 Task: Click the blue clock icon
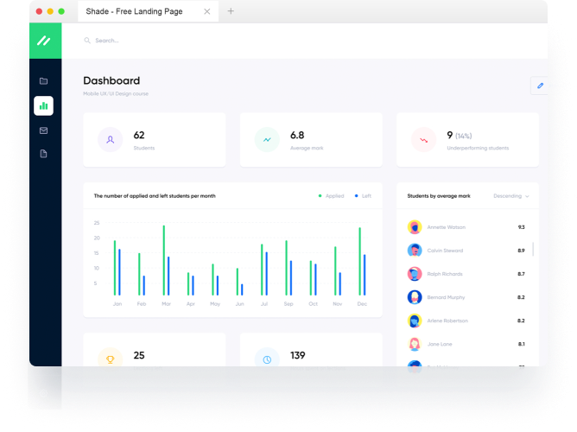pyautogui.click(x=267, y=359)
